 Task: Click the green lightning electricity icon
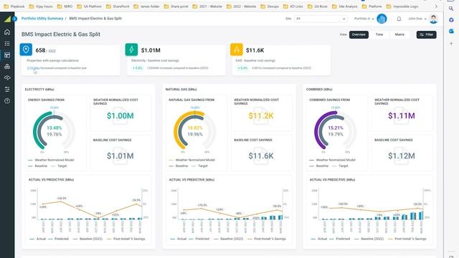131,49
